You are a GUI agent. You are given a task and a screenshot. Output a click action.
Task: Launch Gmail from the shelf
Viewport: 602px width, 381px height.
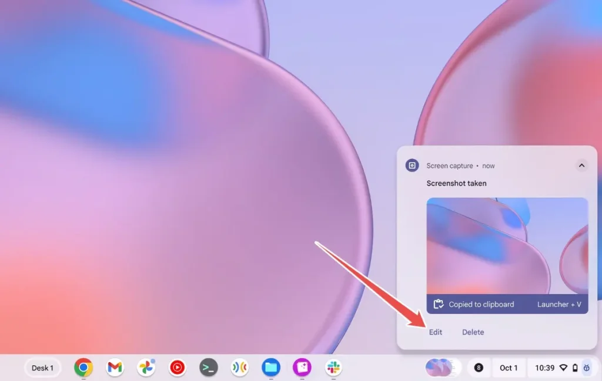pyautogui.click(x=115, y=368)
